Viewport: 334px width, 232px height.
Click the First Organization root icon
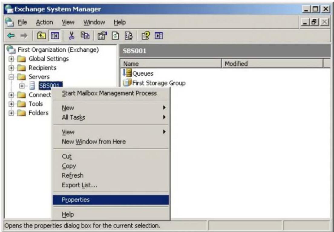(x=11, y=50)
